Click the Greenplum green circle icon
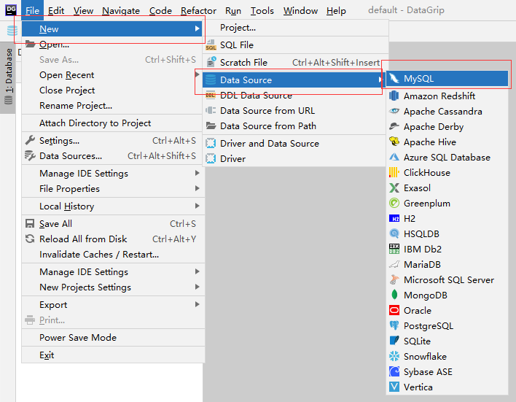516x402 pixels. point(394,203)
